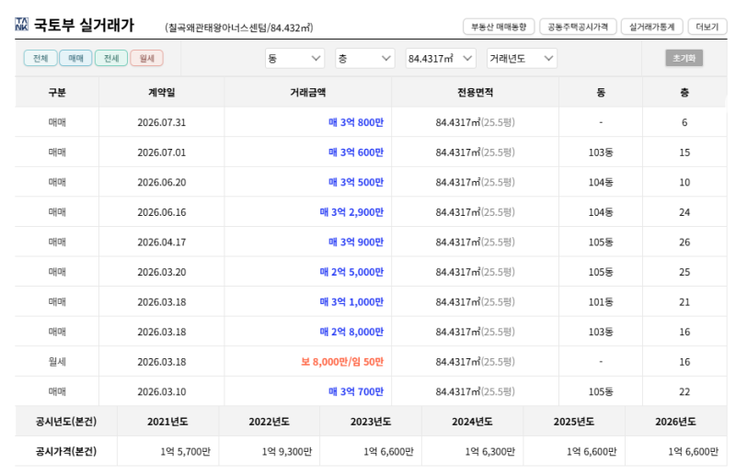Screen dimensions: 736x474
Task: Open the 거래년도 dropdown
Action: [x=522, y=59]
